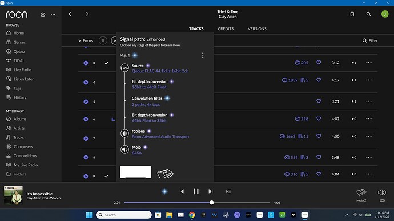Open more options for 4:04 track
Screen dimensions: 394x221
coord(369,174)
